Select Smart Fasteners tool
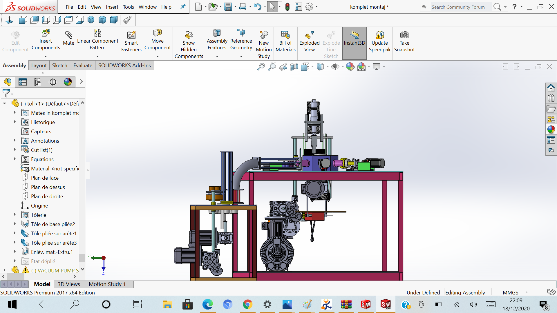This screenshot has width=557, height=313. (x=131, y=41)
